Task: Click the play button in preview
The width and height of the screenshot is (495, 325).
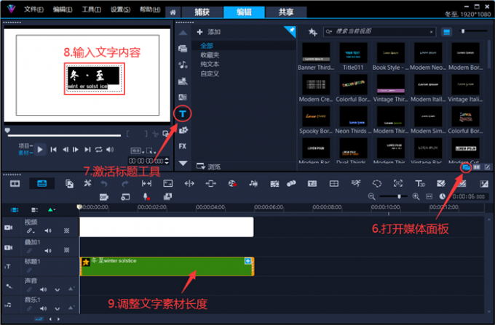Action: tap(40, 150)
